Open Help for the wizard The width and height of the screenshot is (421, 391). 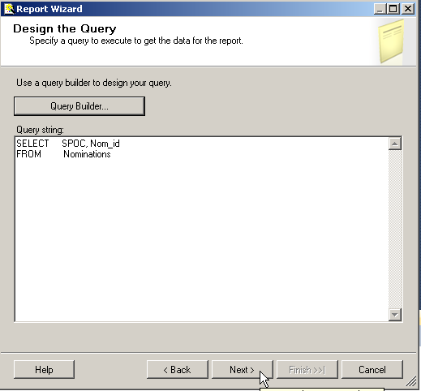click(44, 369)
